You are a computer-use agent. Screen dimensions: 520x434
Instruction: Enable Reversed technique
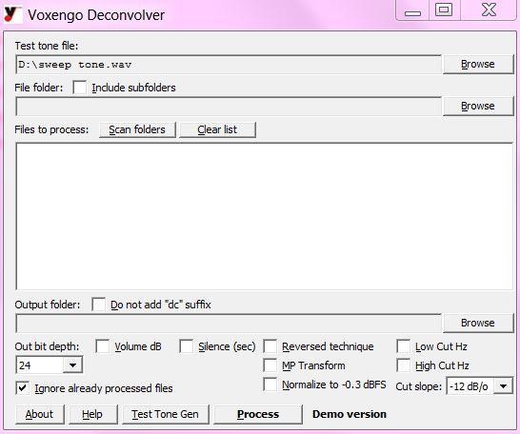(x=270, y=346)
